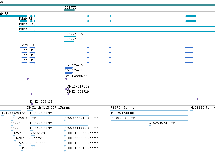Viewport: 215px width, 152px height.
Task: Select the small arrow glyph below GH02940.5prime
Action: (x=150, y=125)
